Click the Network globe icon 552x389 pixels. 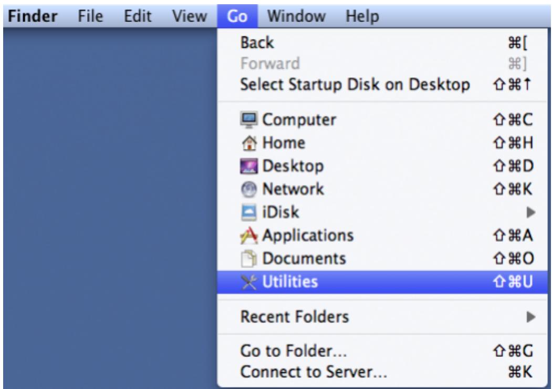tap(249, 189)
